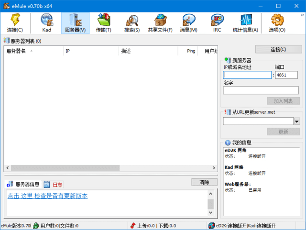Sort by the Users (用户数) column header

tap(208, 51)
